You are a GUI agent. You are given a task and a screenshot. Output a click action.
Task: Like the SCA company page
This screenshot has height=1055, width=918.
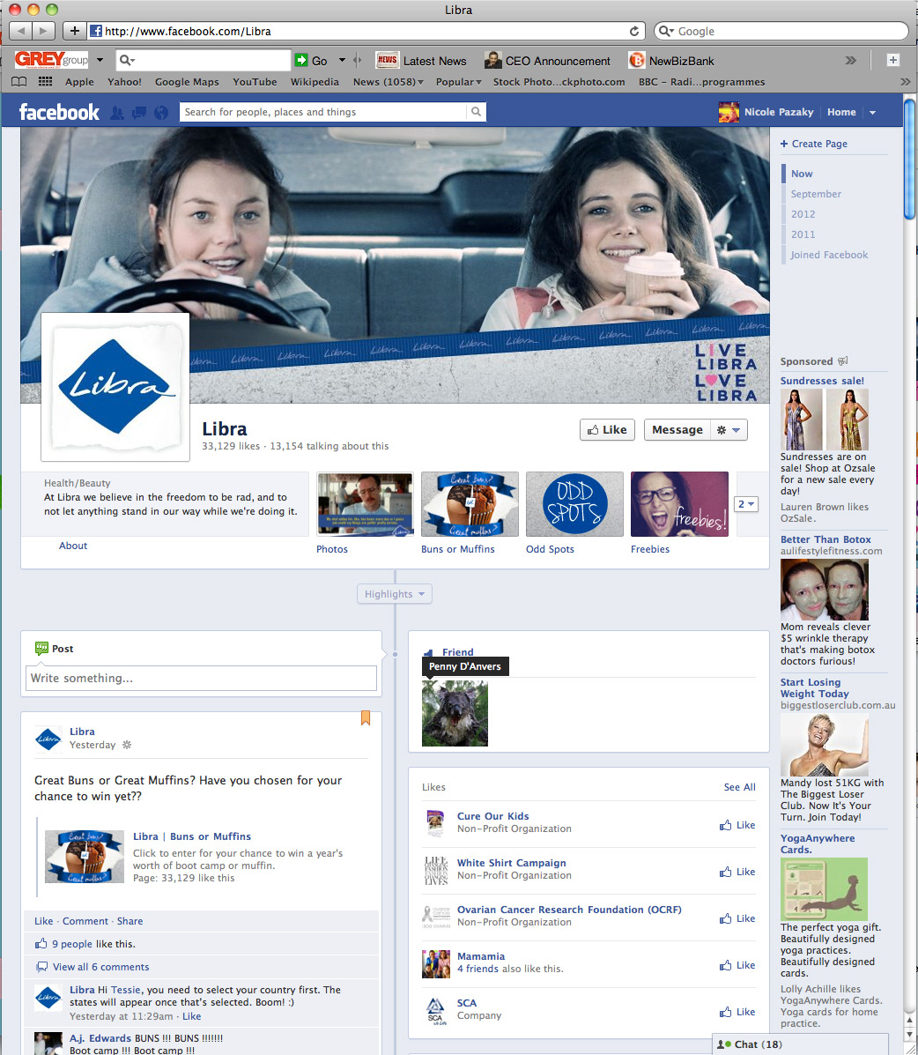[737, 1012]
